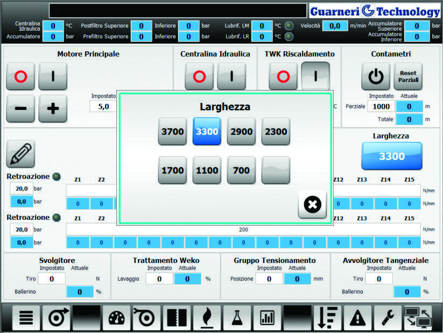Screen dimensions: 443x333
Task: Open the alarms warning triangle screen
Action: 358,317
